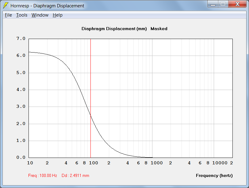Open the Tools menu

coord(22,15)
